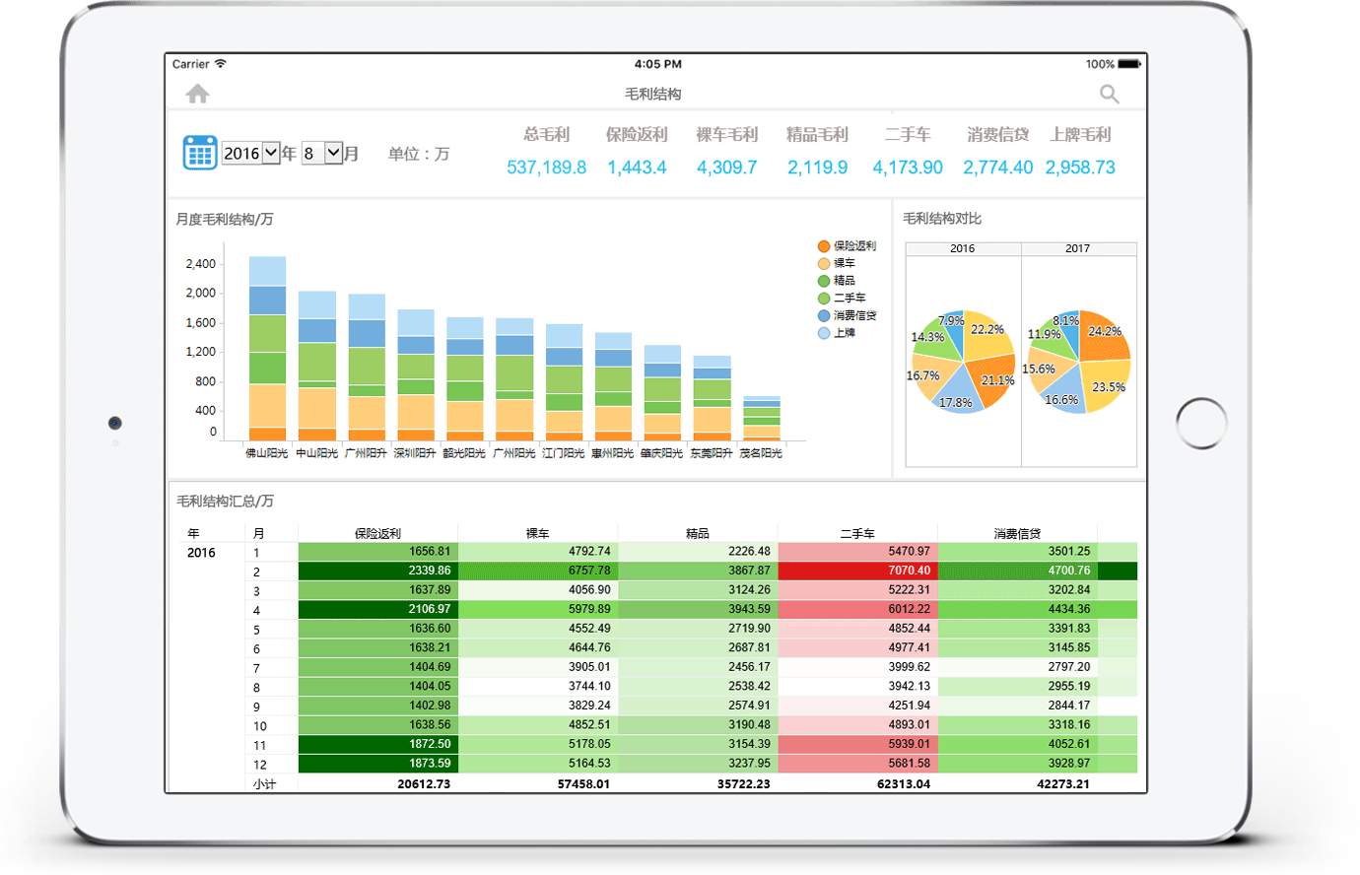The width and height of the screenshot is (1360, 875).
Task: Select the table cell 3943.59
Action: (x=698, y=609)
